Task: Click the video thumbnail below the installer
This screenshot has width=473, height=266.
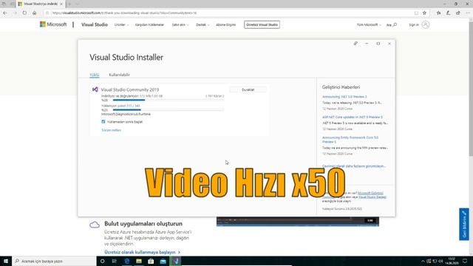Action: (x=297, y=222)
